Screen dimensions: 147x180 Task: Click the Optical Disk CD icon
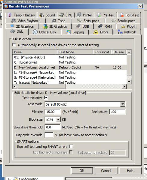[35, 32]
